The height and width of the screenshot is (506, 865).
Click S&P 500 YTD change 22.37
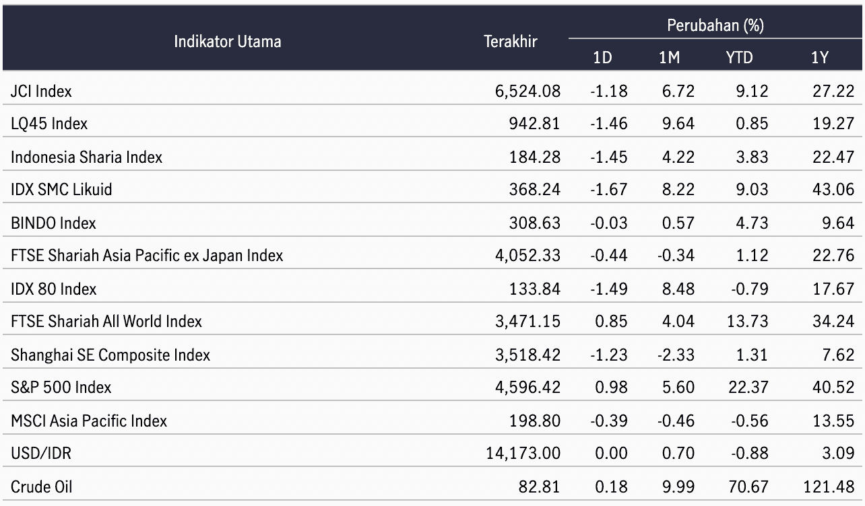747,388
